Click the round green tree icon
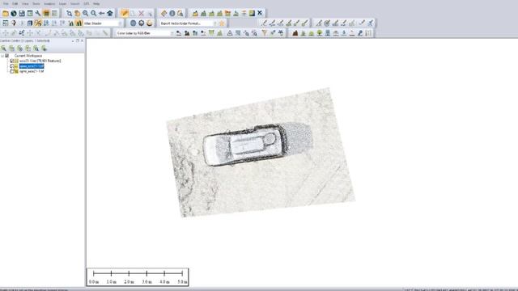Image resolution: width=518 pixels, height=291 pixels. 320,33
